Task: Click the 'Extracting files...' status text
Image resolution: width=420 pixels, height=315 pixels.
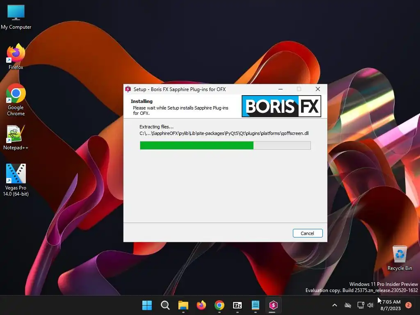Action: [x=156, y=127]
